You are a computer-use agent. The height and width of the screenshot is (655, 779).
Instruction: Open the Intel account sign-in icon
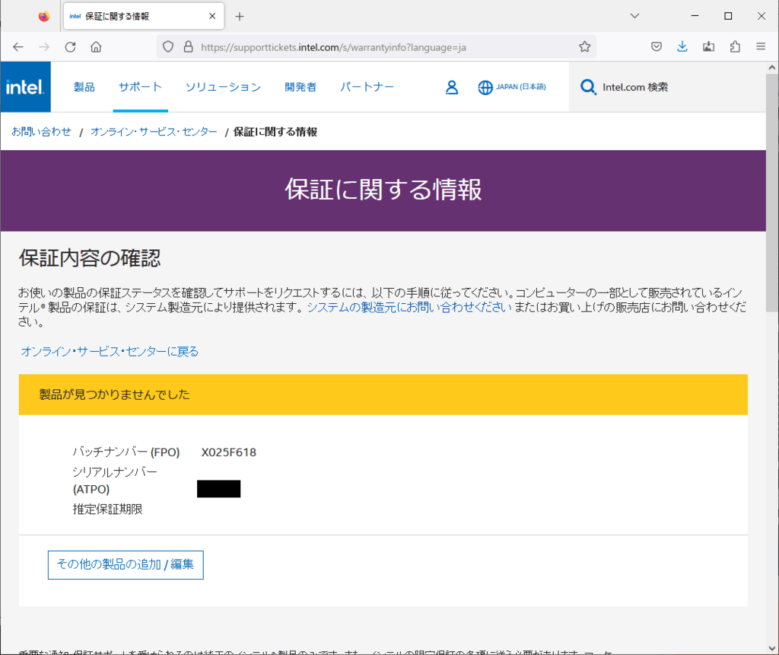(x=452, y=88)
